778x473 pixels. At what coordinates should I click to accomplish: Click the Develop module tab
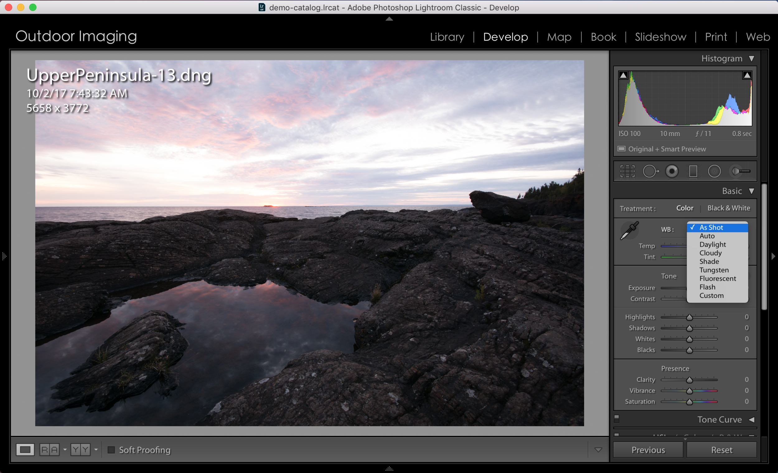505,37
